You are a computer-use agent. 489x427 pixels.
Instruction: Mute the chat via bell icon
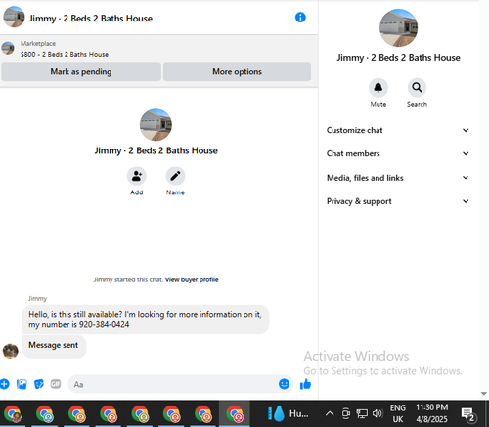378,88
